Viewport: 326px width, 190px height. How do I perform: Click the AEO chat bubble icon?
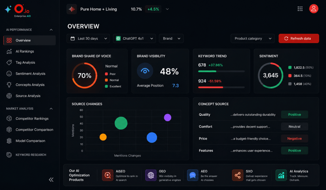click(193, 175)
